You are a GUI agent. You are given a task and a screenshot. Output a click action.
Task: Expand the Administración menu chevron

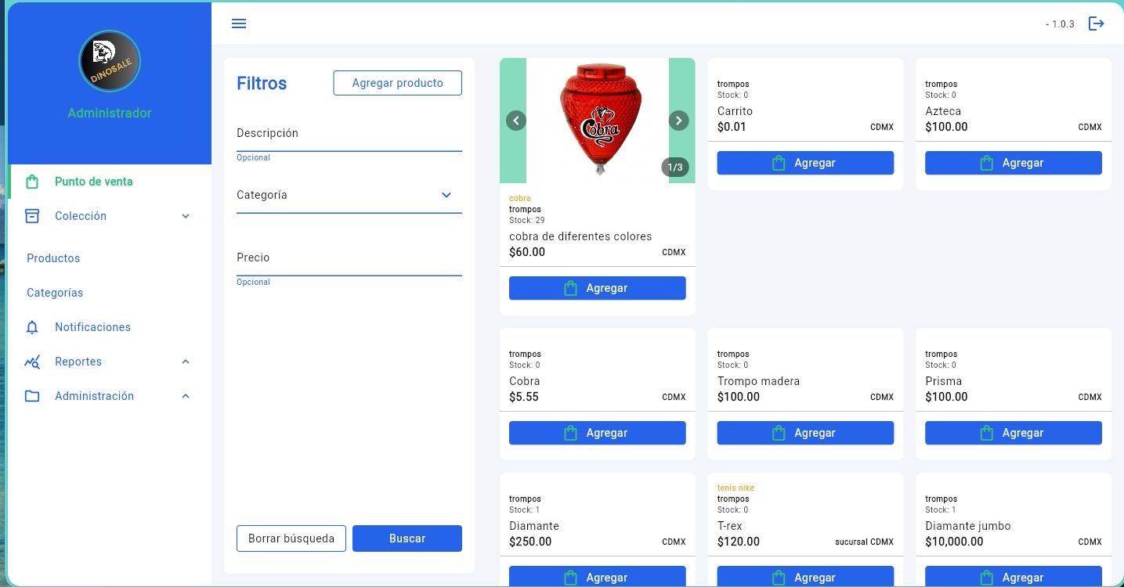(x=186, y=396)
